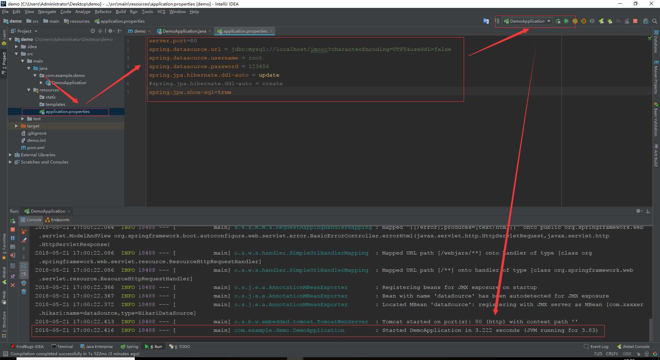Close the Run panel with the red X
Screen dimensions: 660x360
[13, 285]
